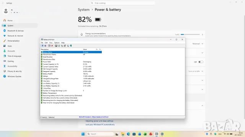The height and width of the screenshot is (137, 245).
Task: Click System in the breadcrumb
Action: (84, 10)
